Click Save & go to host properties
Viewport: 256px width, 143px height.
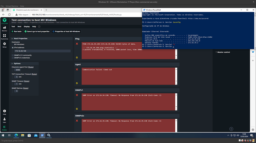click(37, 31)
